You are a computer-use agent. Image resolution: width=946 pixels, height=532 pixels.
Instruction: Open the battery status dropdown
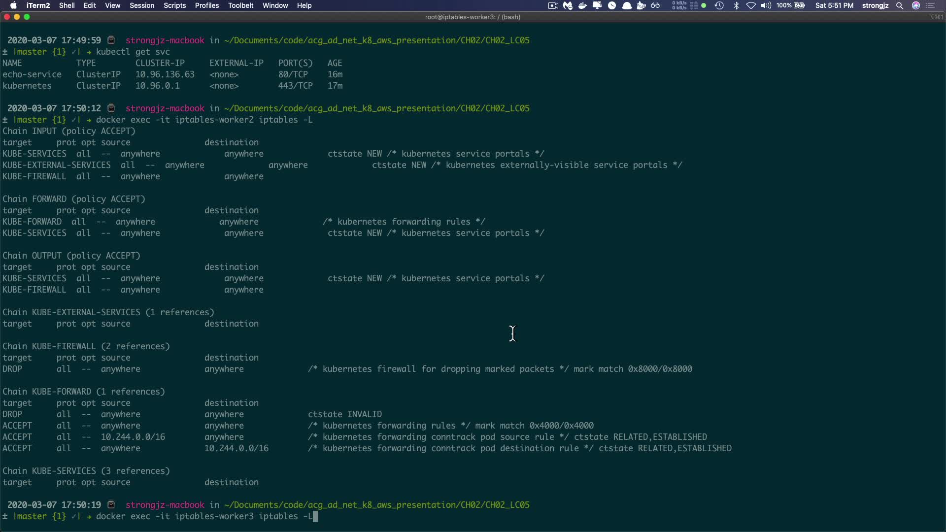click(x=791, y=5)
